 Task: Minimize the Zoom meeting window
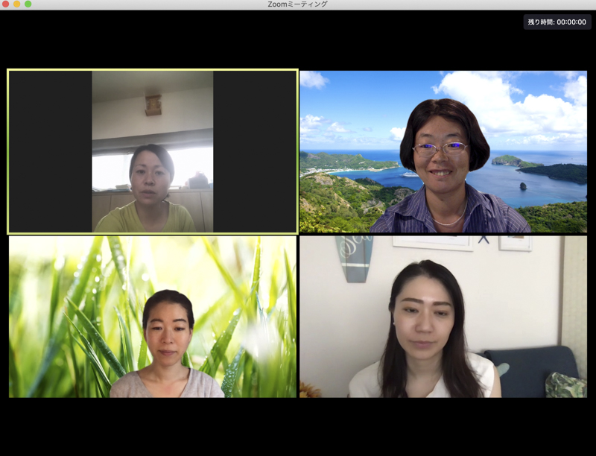pyautogui.click(x=16, y=4)
